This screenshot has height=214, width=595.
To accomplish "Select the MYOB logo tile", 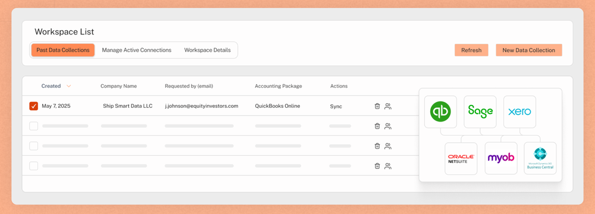I will (501, 158).
